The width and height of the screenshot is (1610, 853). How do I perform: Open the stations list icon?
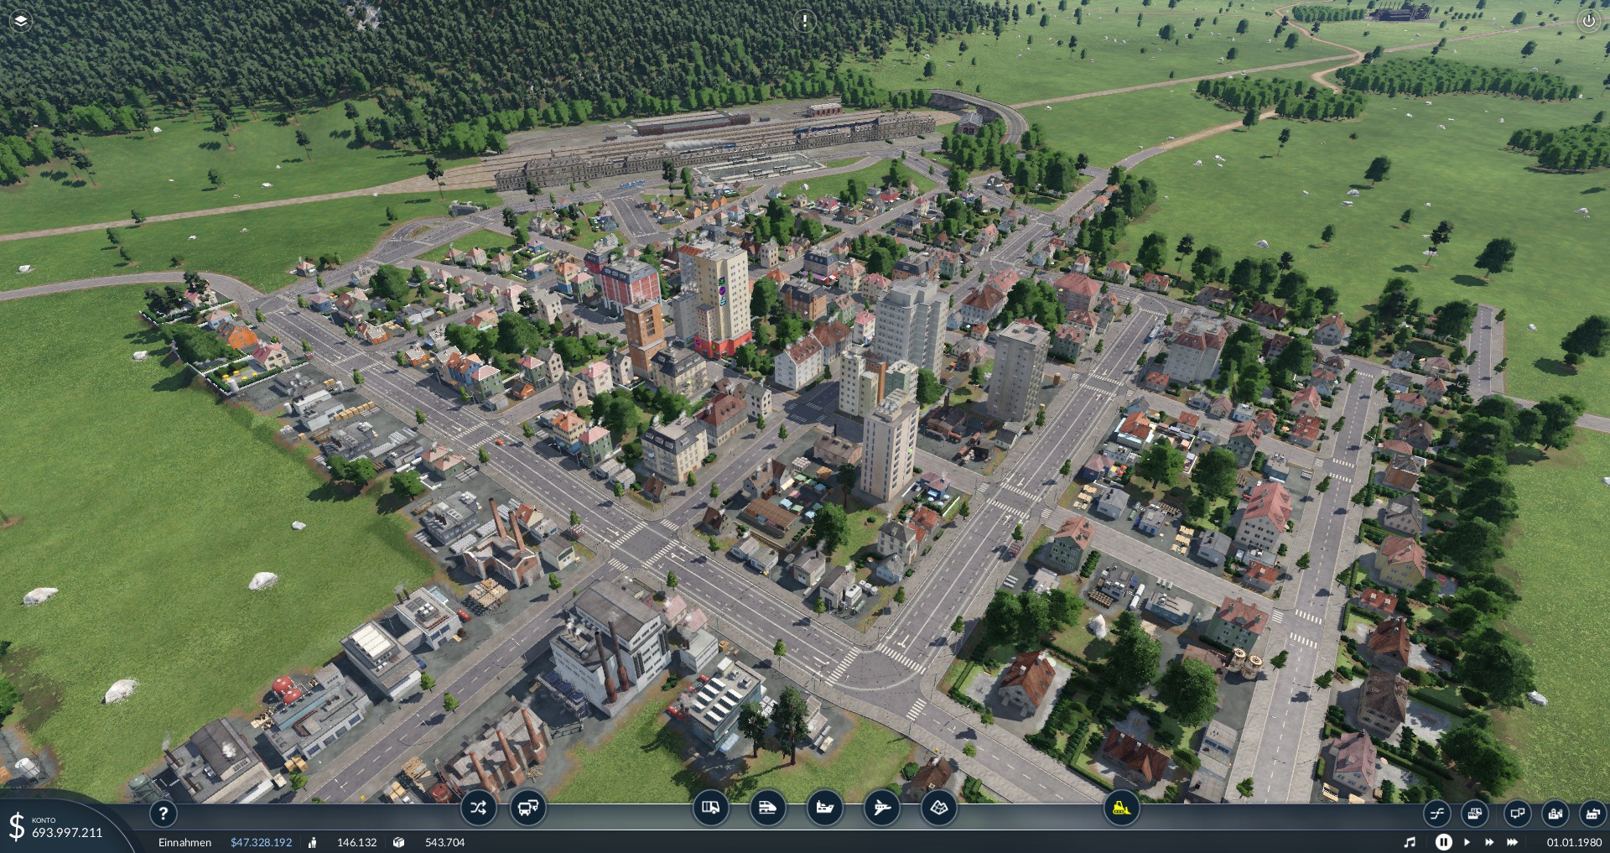pos(1516,814)
